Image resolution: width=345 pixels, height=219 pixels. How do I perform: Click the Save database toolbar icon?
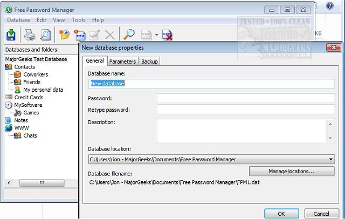pos(11,35)
